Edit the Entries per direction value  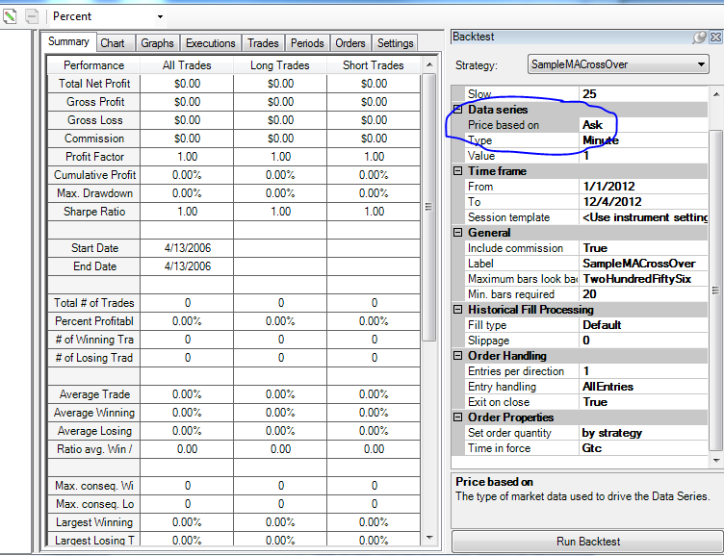click(x=643, y=371)
